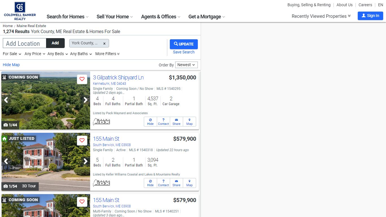
Task: Share the 3 Gilpatrick Shipyard Ln listing
Action: click(x=176, y=122)
